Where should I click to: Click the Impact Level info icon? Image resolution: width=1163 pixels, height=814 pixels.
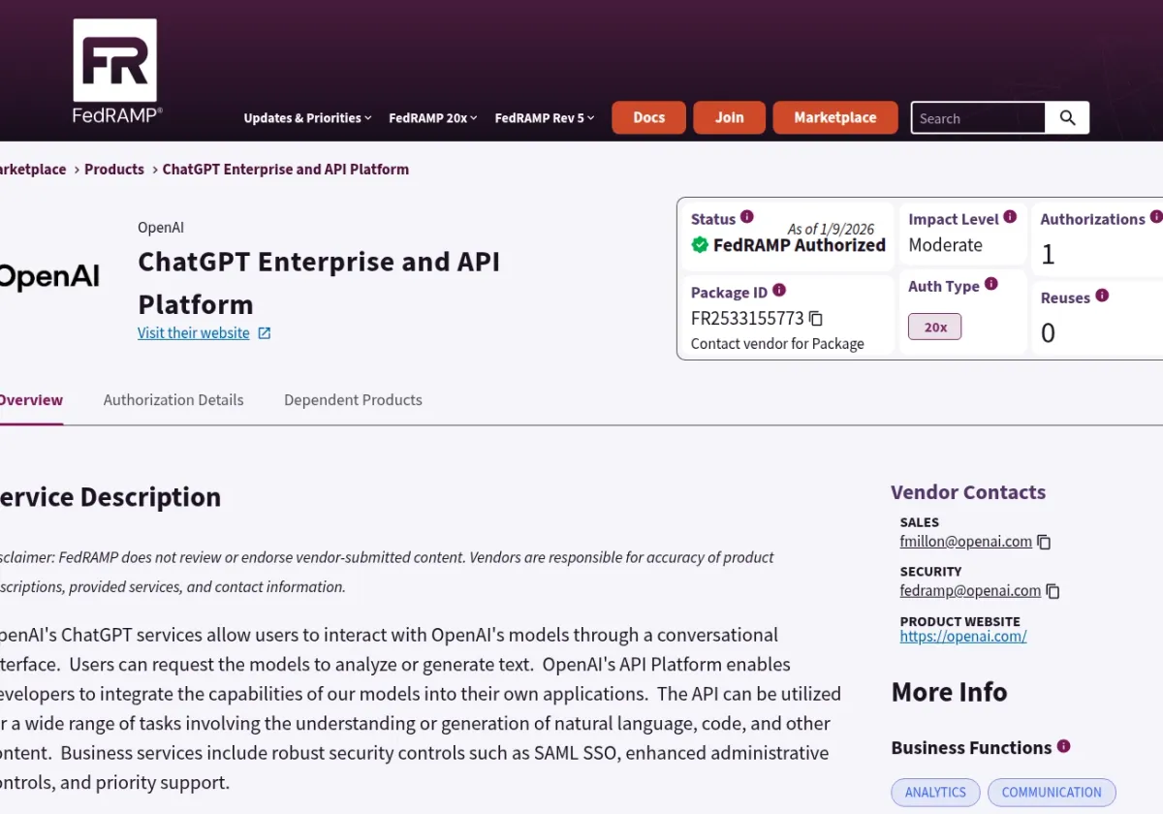pyautogui.click(x=1010, y=217)
